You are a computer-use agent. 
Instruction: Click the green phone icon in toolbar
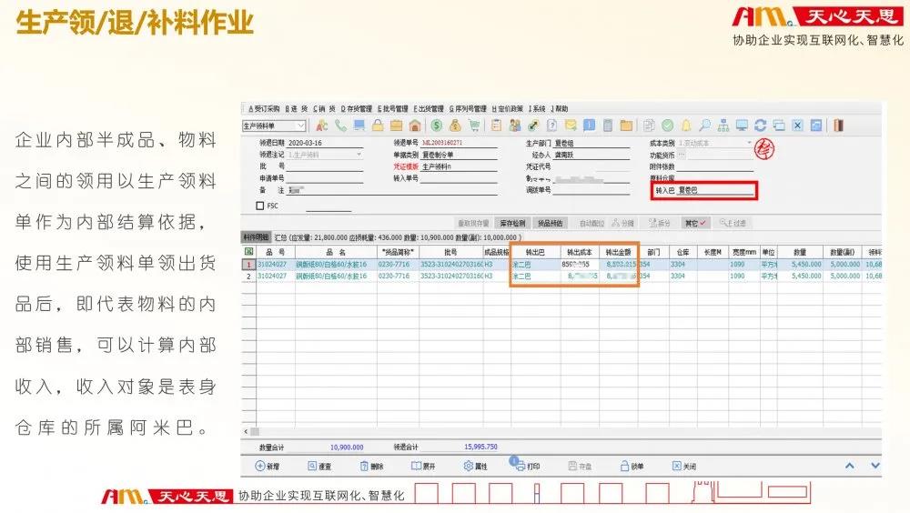click(x=340, y=126)
